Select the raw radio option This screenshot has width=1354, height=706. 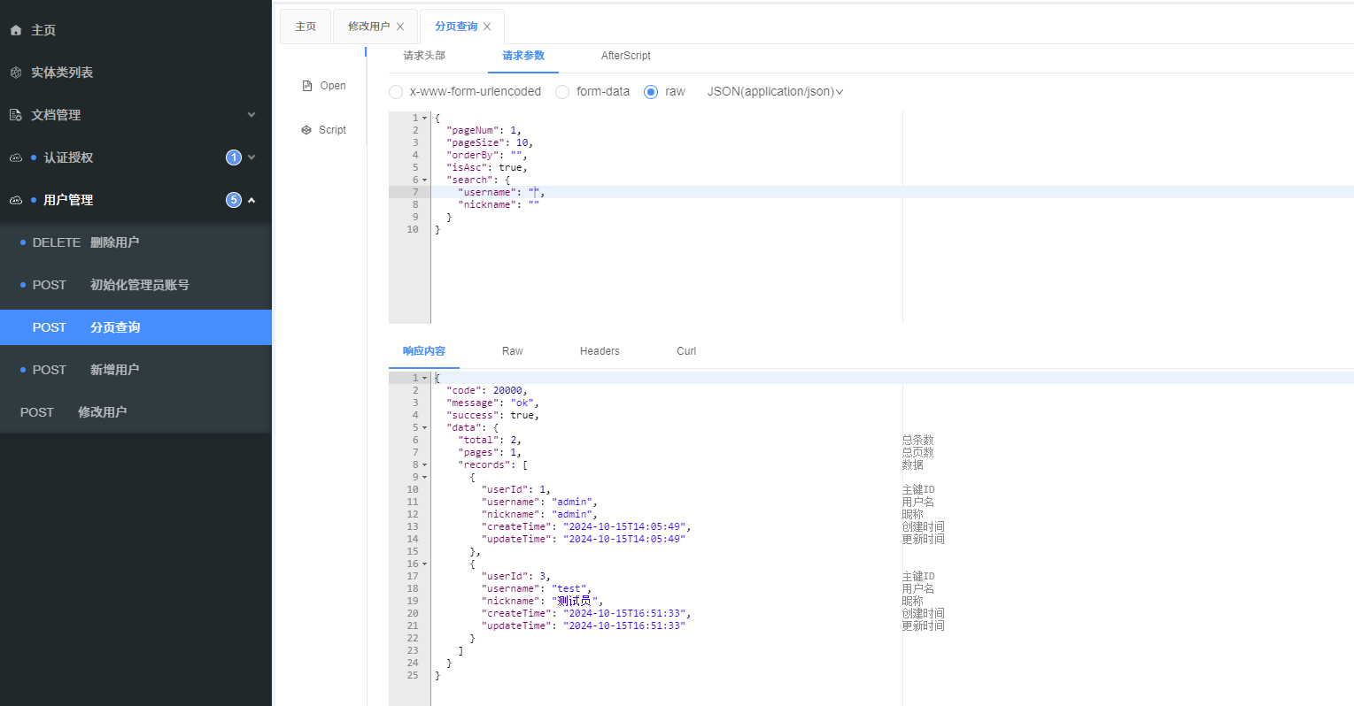click(651, 92)
